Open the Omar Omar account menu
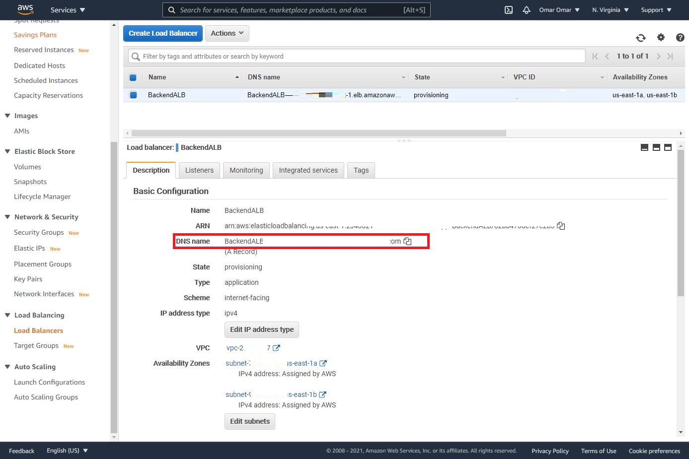This screenshot has height=459, width=689. [559, 10]
